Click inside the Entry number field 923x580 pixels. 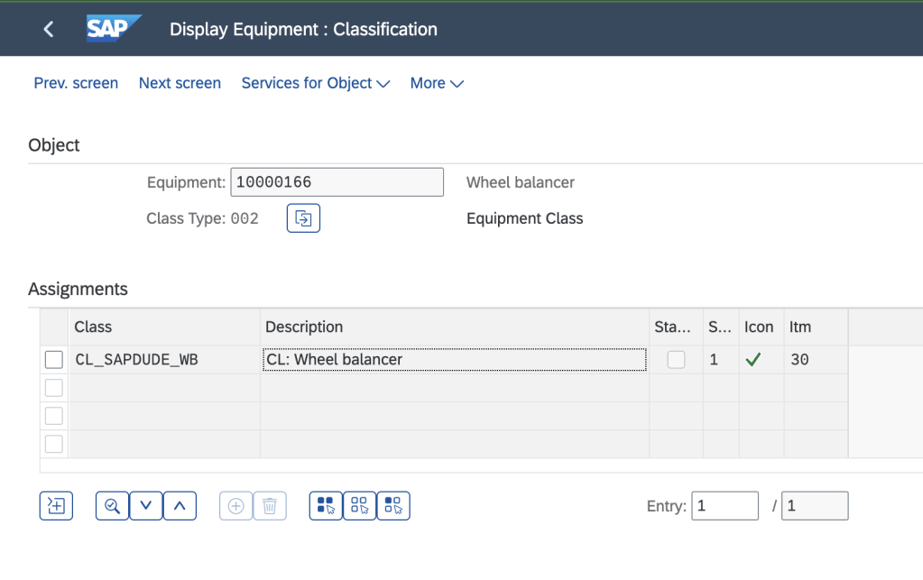click(x=725, y=505)
